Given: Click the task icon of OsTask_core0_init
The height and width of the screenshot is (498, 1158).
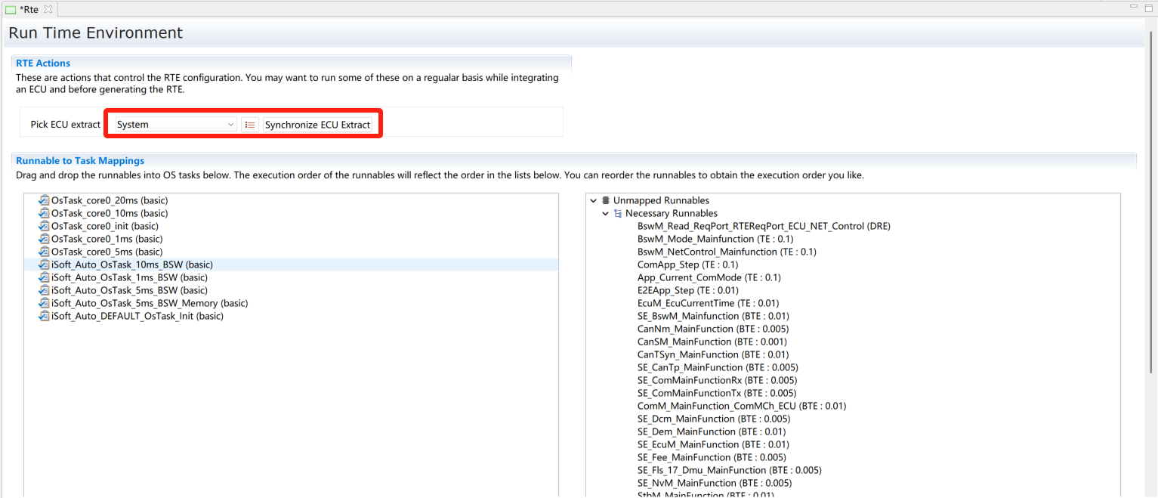Looking at the screenshot, I should (44, 226).
